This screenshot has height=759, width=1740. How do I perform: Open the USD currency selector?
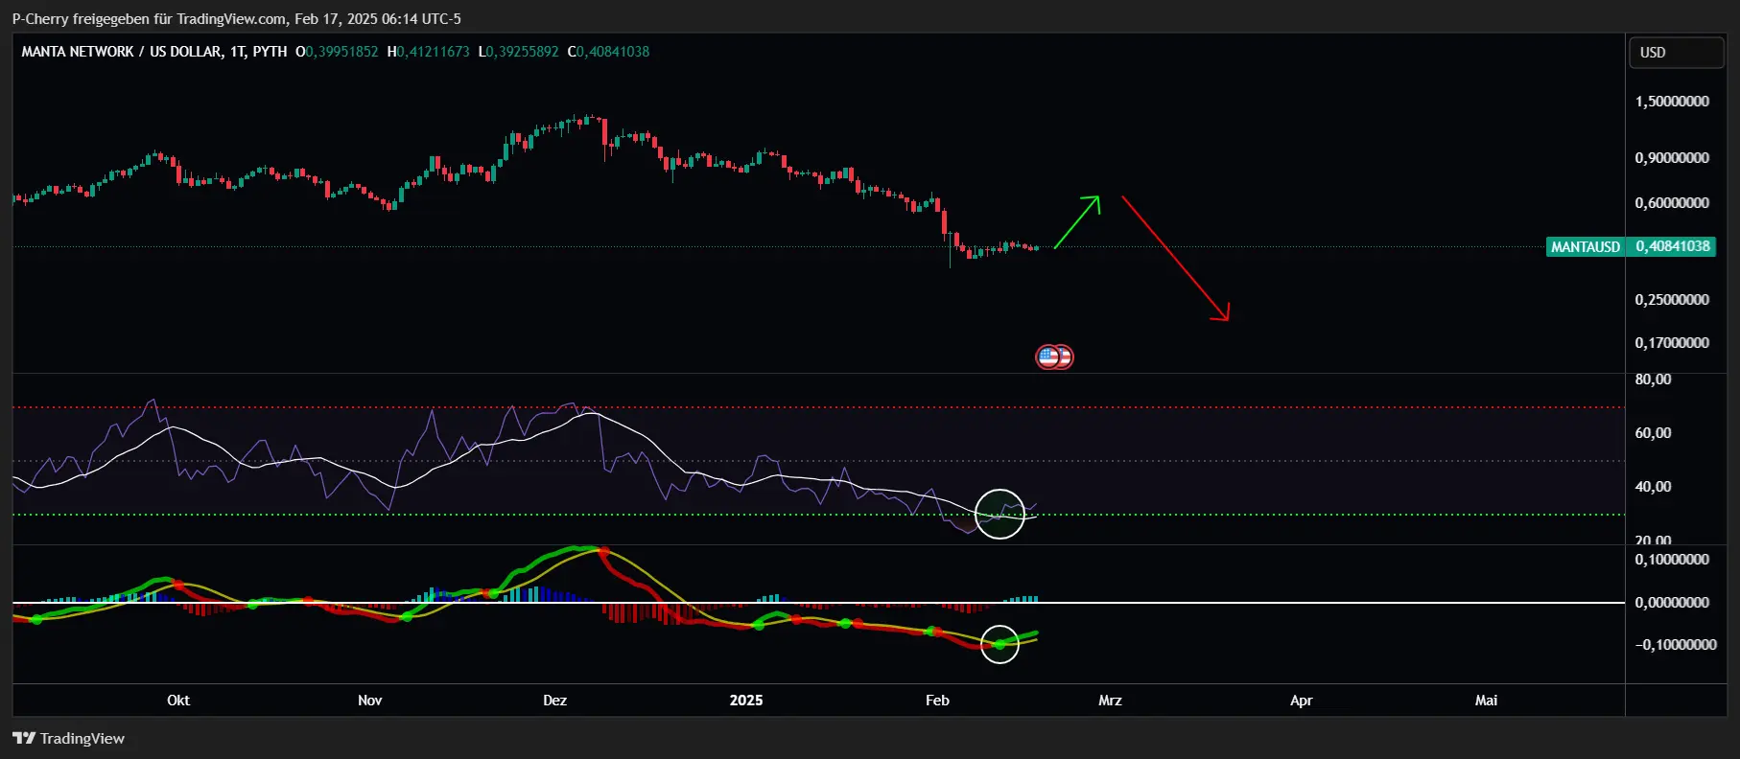click(1676, 53)
